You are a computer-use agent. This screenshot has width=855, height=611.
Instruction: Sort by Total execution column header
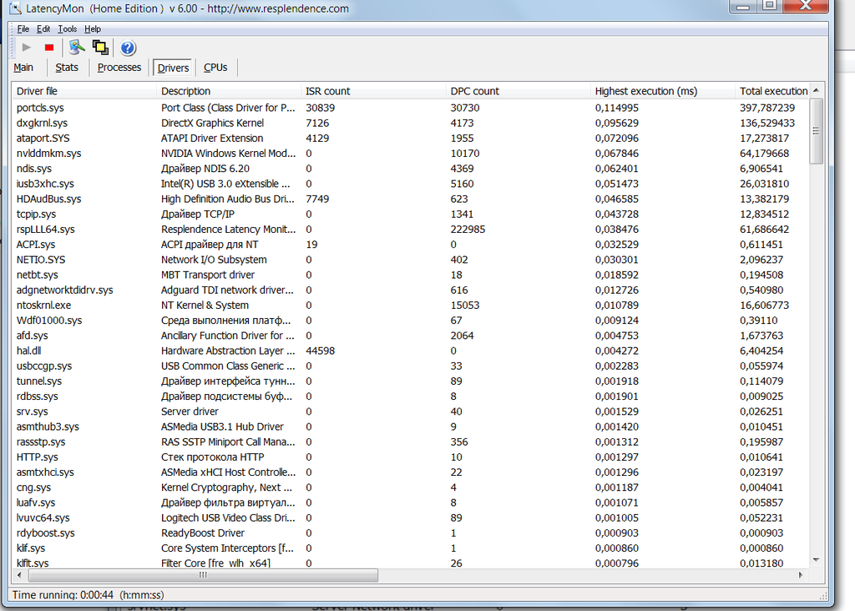[x=772, y=91]
